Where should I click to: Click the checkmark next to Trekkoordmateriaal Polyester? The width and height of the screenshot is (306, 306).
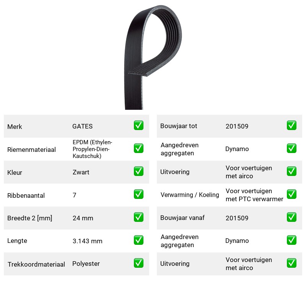click(x=138, y=263)
